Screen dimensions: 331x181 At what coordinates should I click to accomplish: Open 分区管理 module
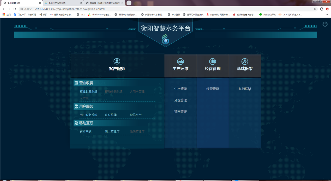click(180, 100)
